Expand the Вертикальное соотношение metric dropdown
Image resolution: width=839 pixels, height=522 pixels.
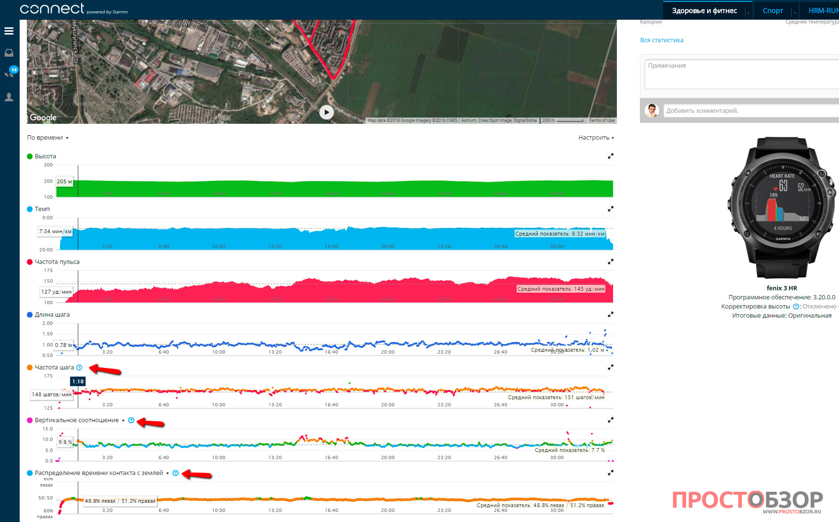(123, 421)
